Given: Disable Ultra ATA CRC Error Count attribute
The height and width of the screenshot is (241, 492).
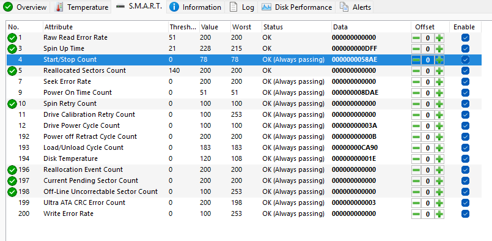Looking at the screenshot, I should coord(465,203).
